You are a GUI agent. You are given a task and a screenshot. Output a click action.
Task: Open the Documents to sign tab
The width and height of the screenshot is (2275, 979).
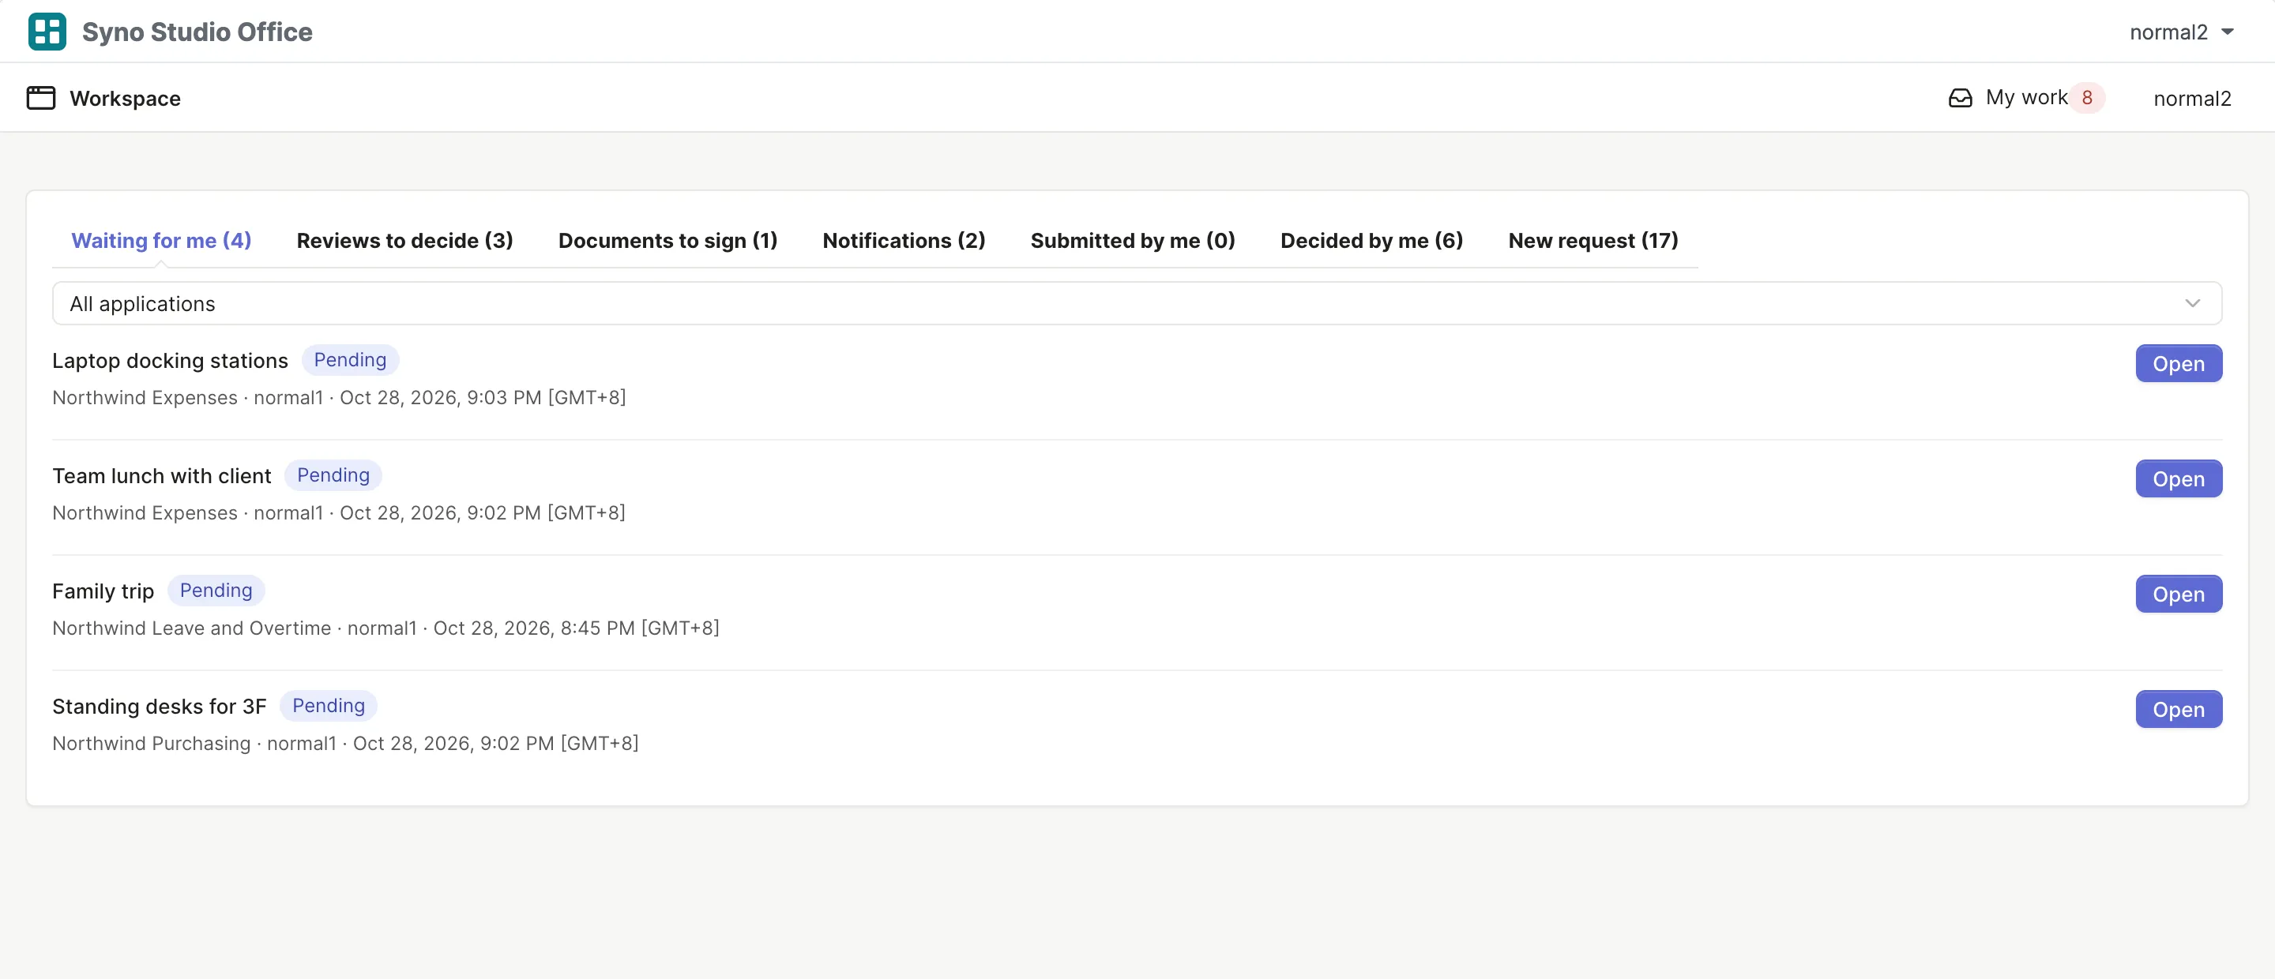[667, 240]
